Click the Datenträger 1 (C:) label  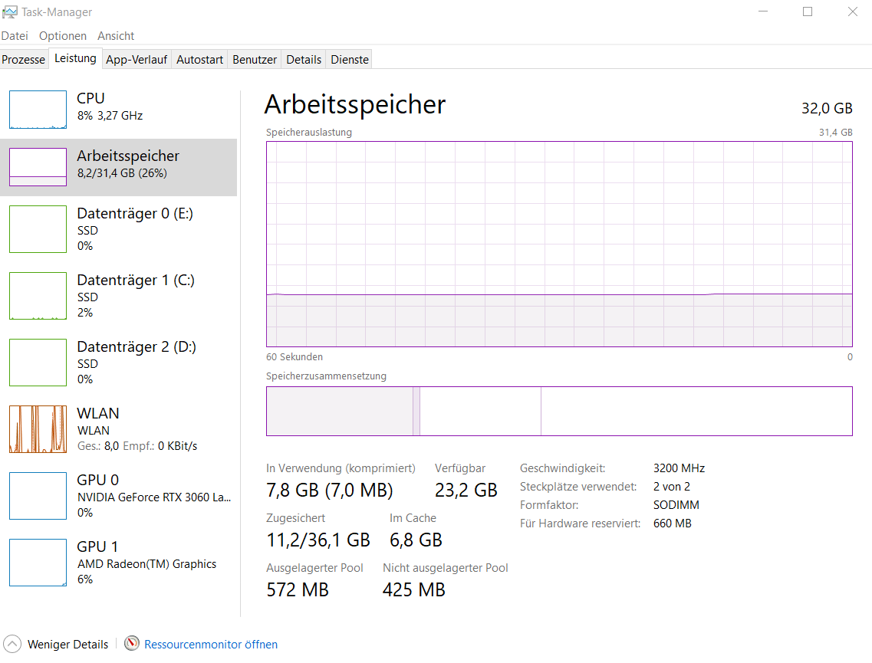click(136, 280)
